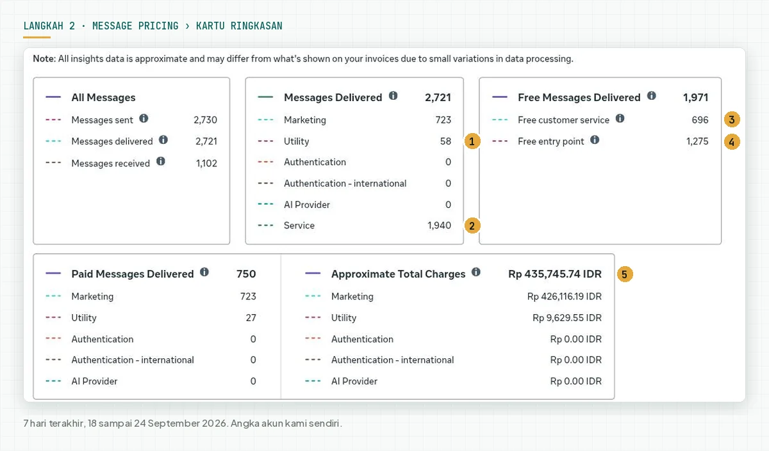769x451 pixels.
Task: Click the purple legend line beside Free Messages Delivered
Action: click(500, 97)
